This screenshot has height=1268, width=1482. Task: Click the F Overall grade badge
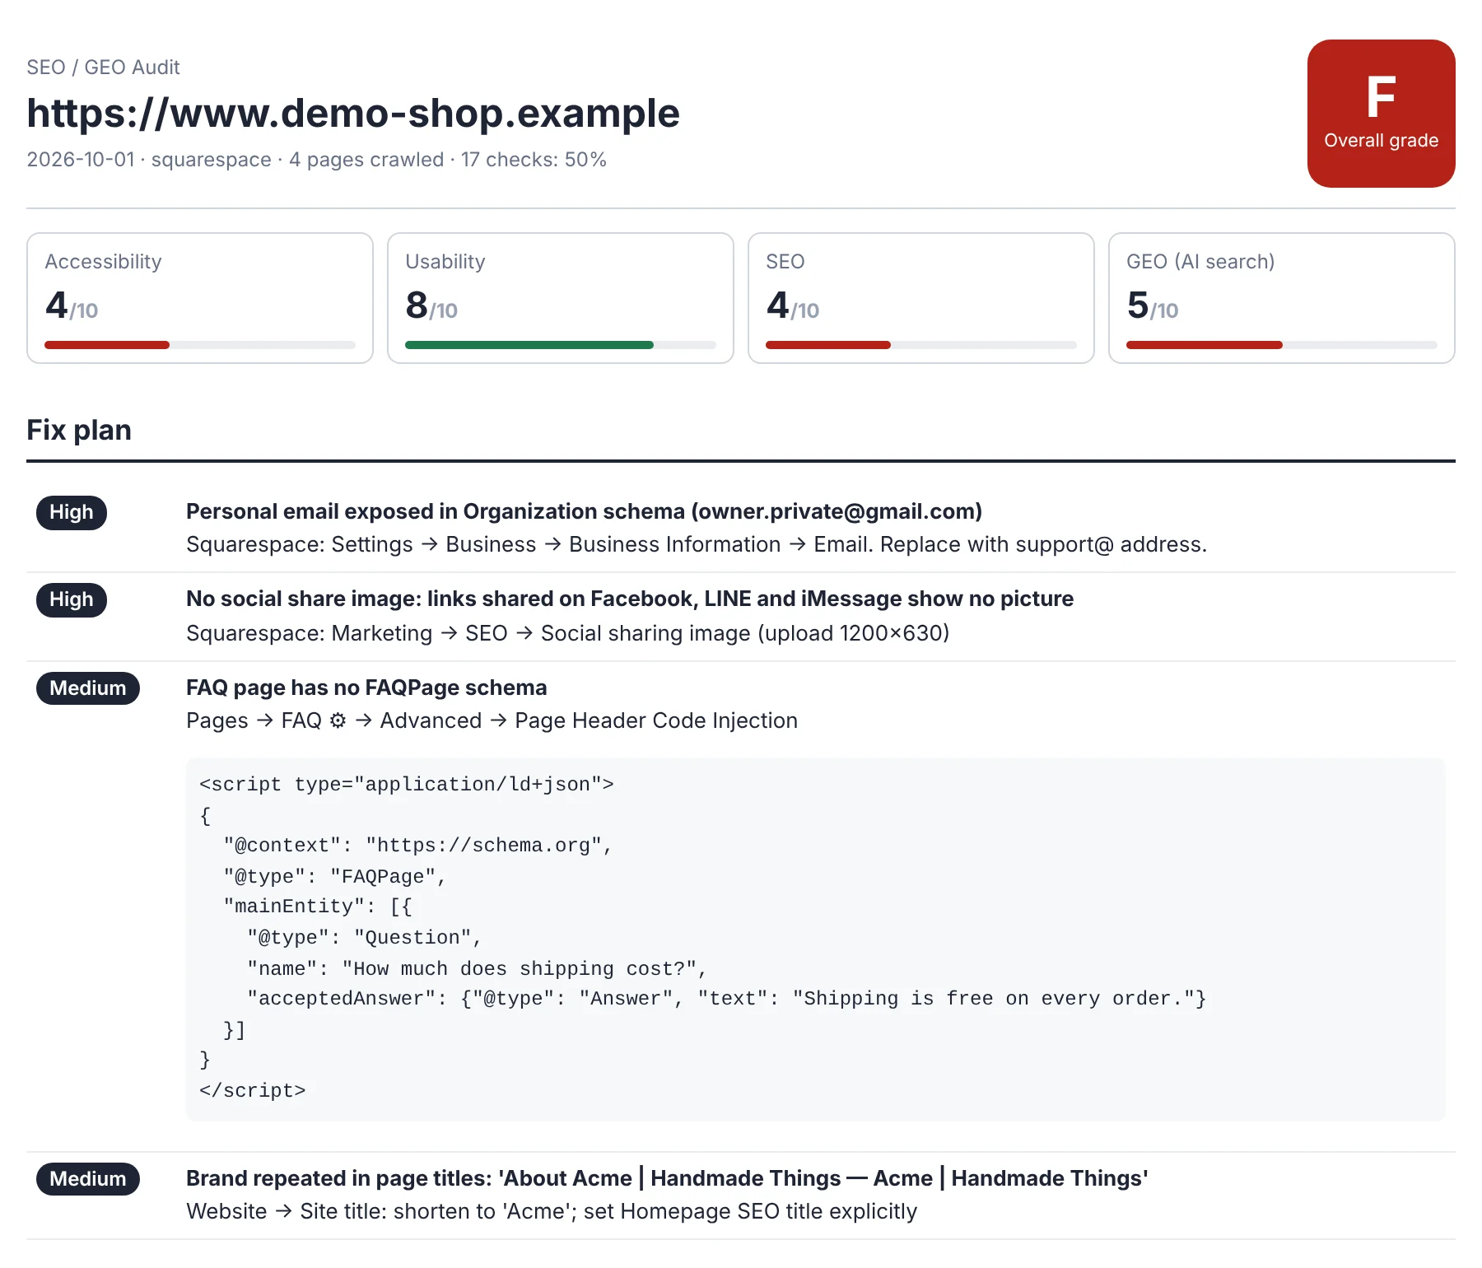tap(1381, 114)
